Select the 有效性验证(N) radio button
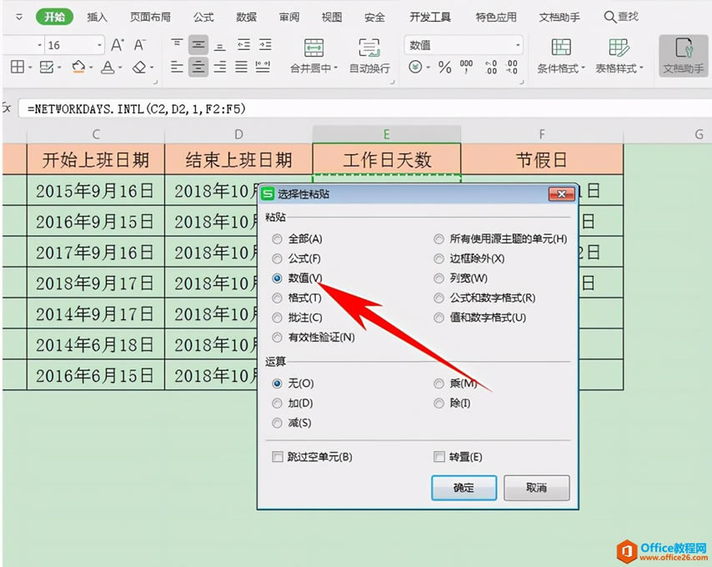Viewport: 712px width, 567px height. click(x=277, y=338)
